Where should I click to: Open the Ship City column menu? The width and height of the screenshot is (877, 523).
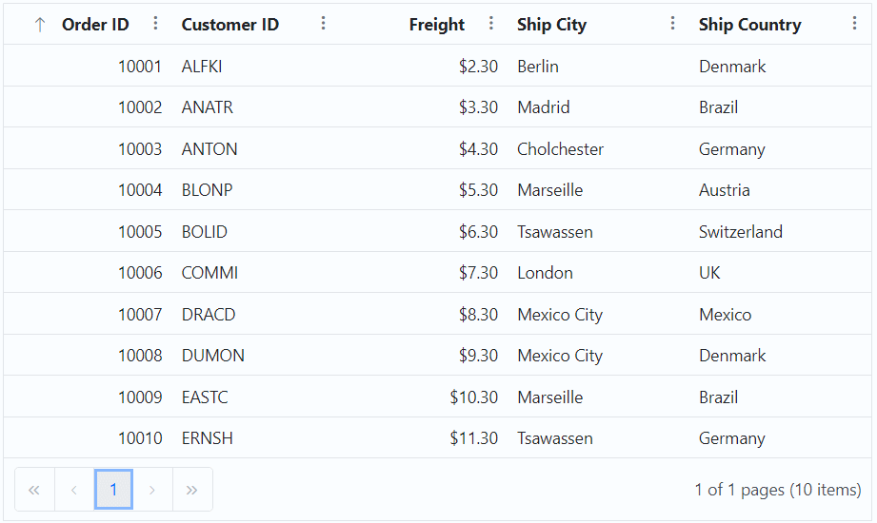click(x=673, y=24)
